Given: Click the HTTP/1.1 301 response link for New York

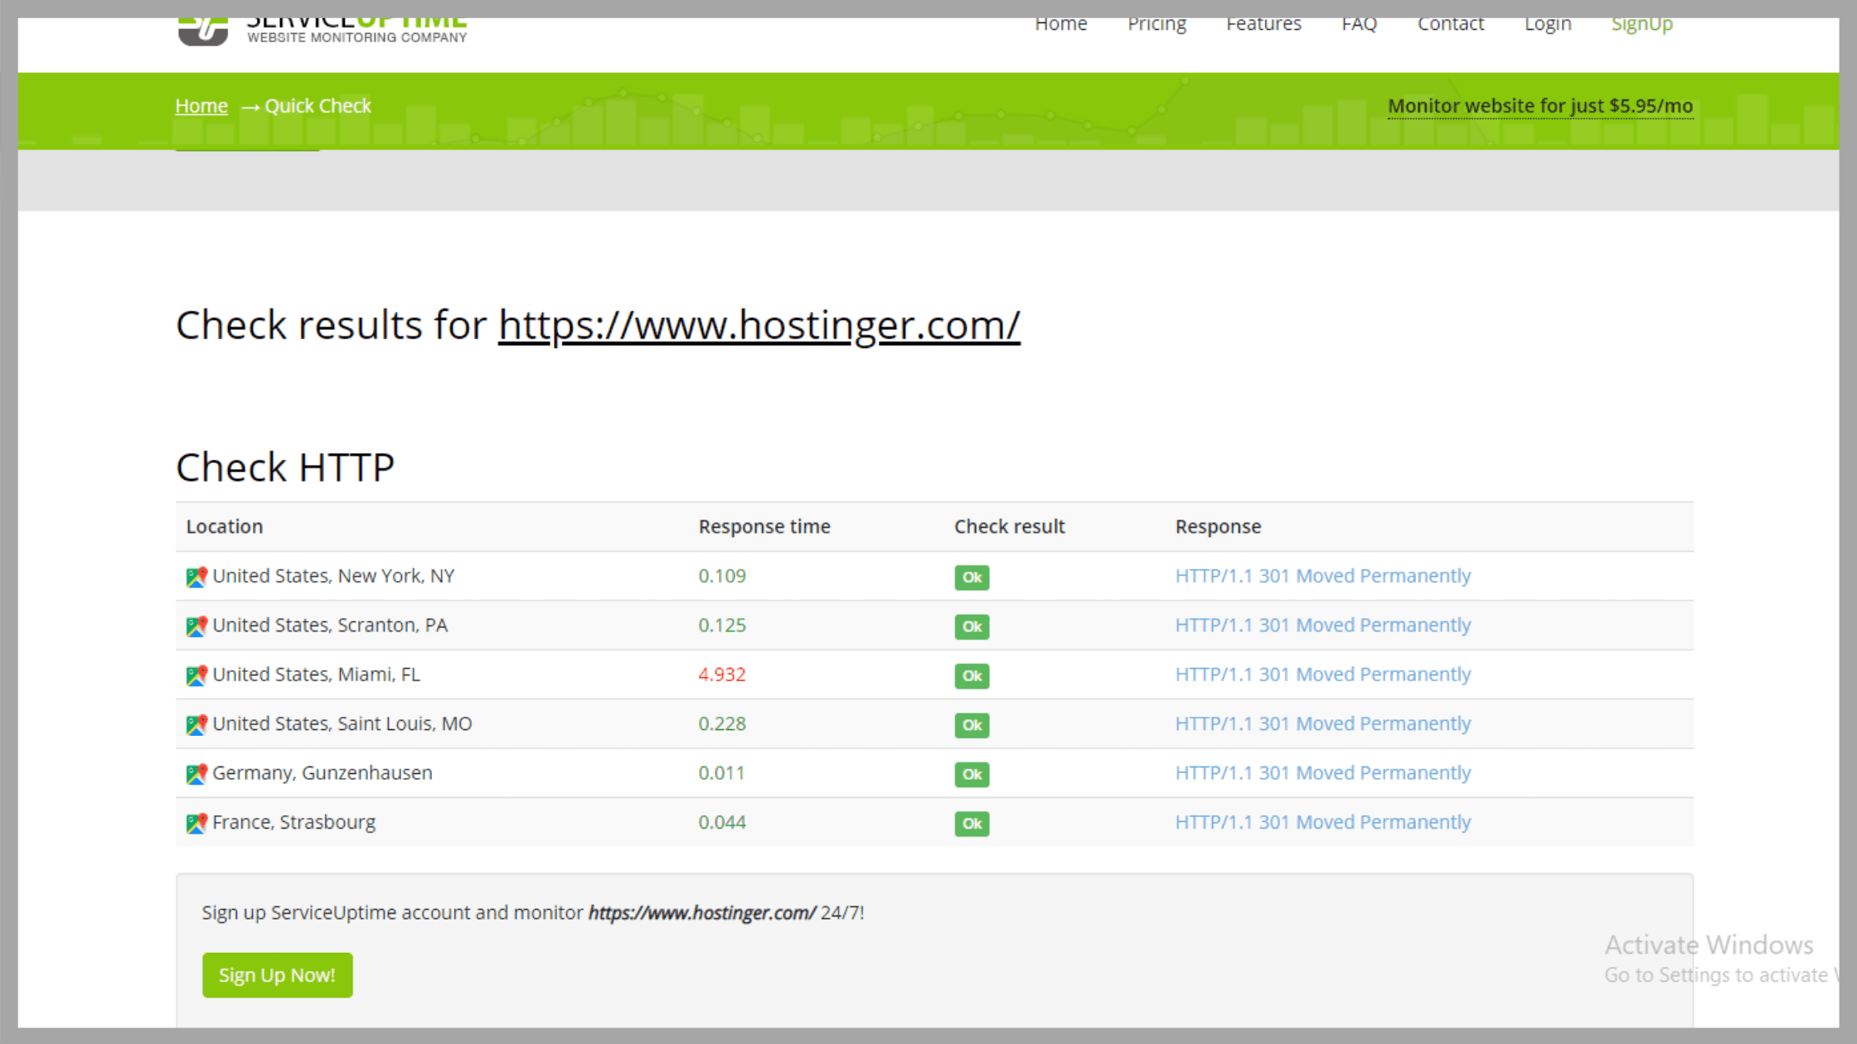Looking at the screenshot, I should click(1322, 576).
